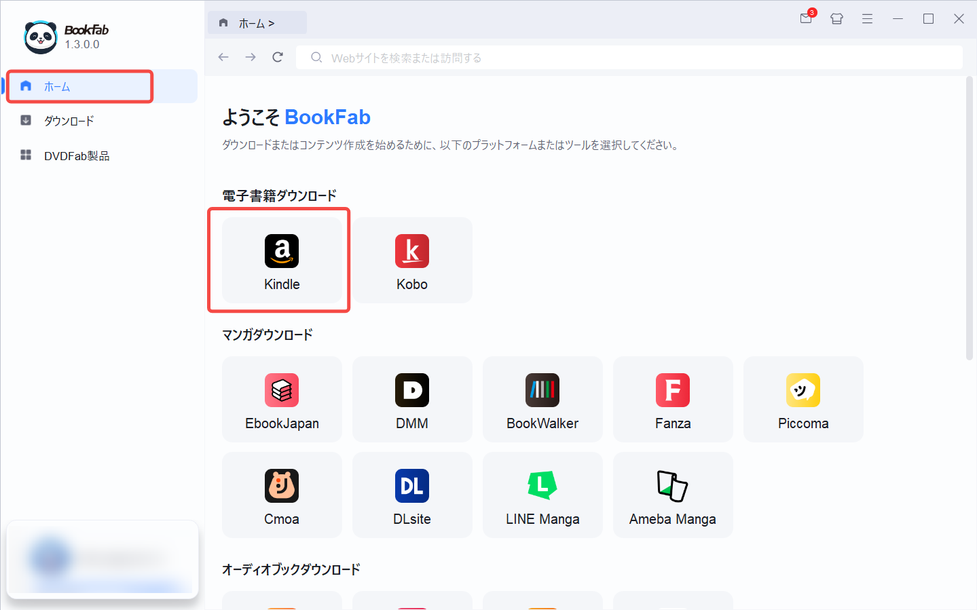Click the ようこそ BookFab title
The width and height of the screenshot is (977, 610).
click(x=296, y=117)
